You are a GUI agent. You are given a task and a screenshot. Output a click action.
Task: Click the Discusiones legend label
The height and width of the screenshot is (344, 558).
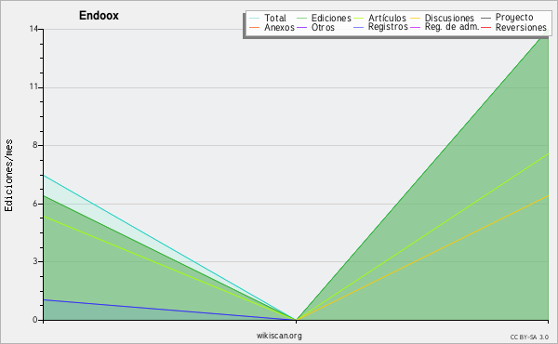(x=449, y=18)
